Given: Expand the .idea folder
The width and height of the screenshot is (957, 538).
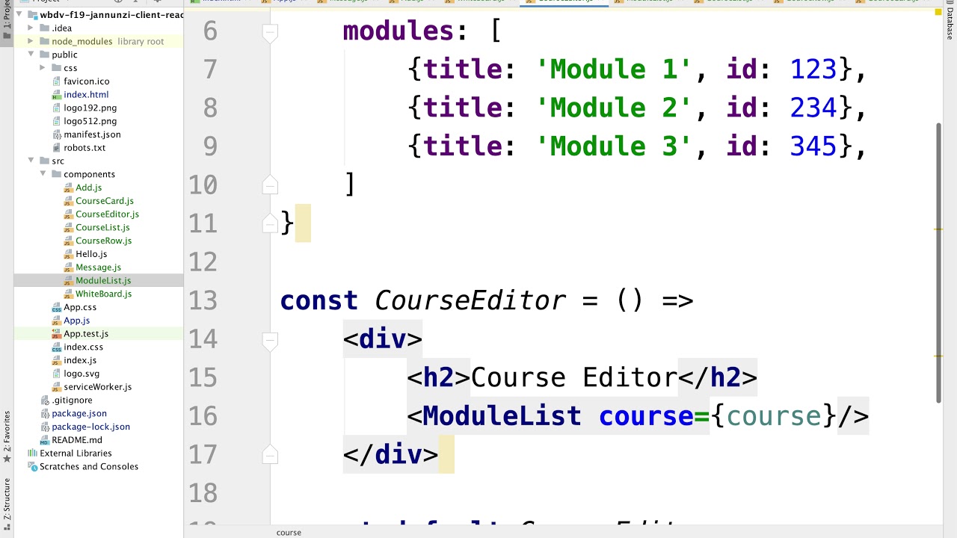Looking at the screenshot, I should tap(31, 28).
